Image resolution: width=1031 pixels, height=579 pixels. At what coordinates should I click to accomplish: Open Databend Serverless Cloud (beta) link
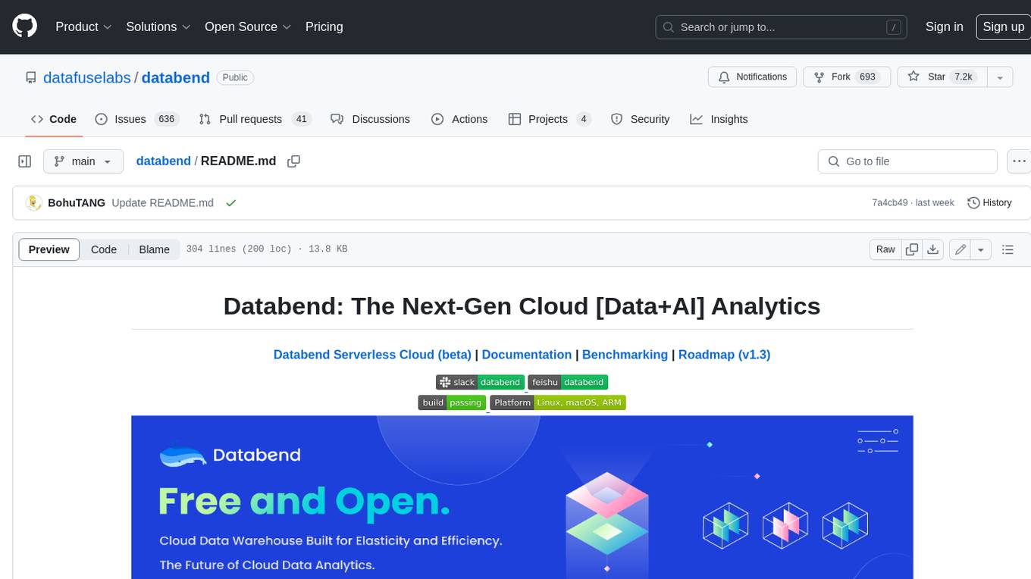(372, 355)
